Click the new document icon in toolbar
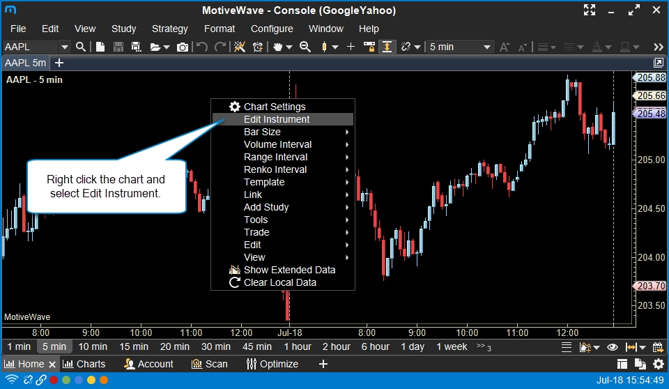The height and width of the screenshot is (389, 669). click(x=100, y=47)
